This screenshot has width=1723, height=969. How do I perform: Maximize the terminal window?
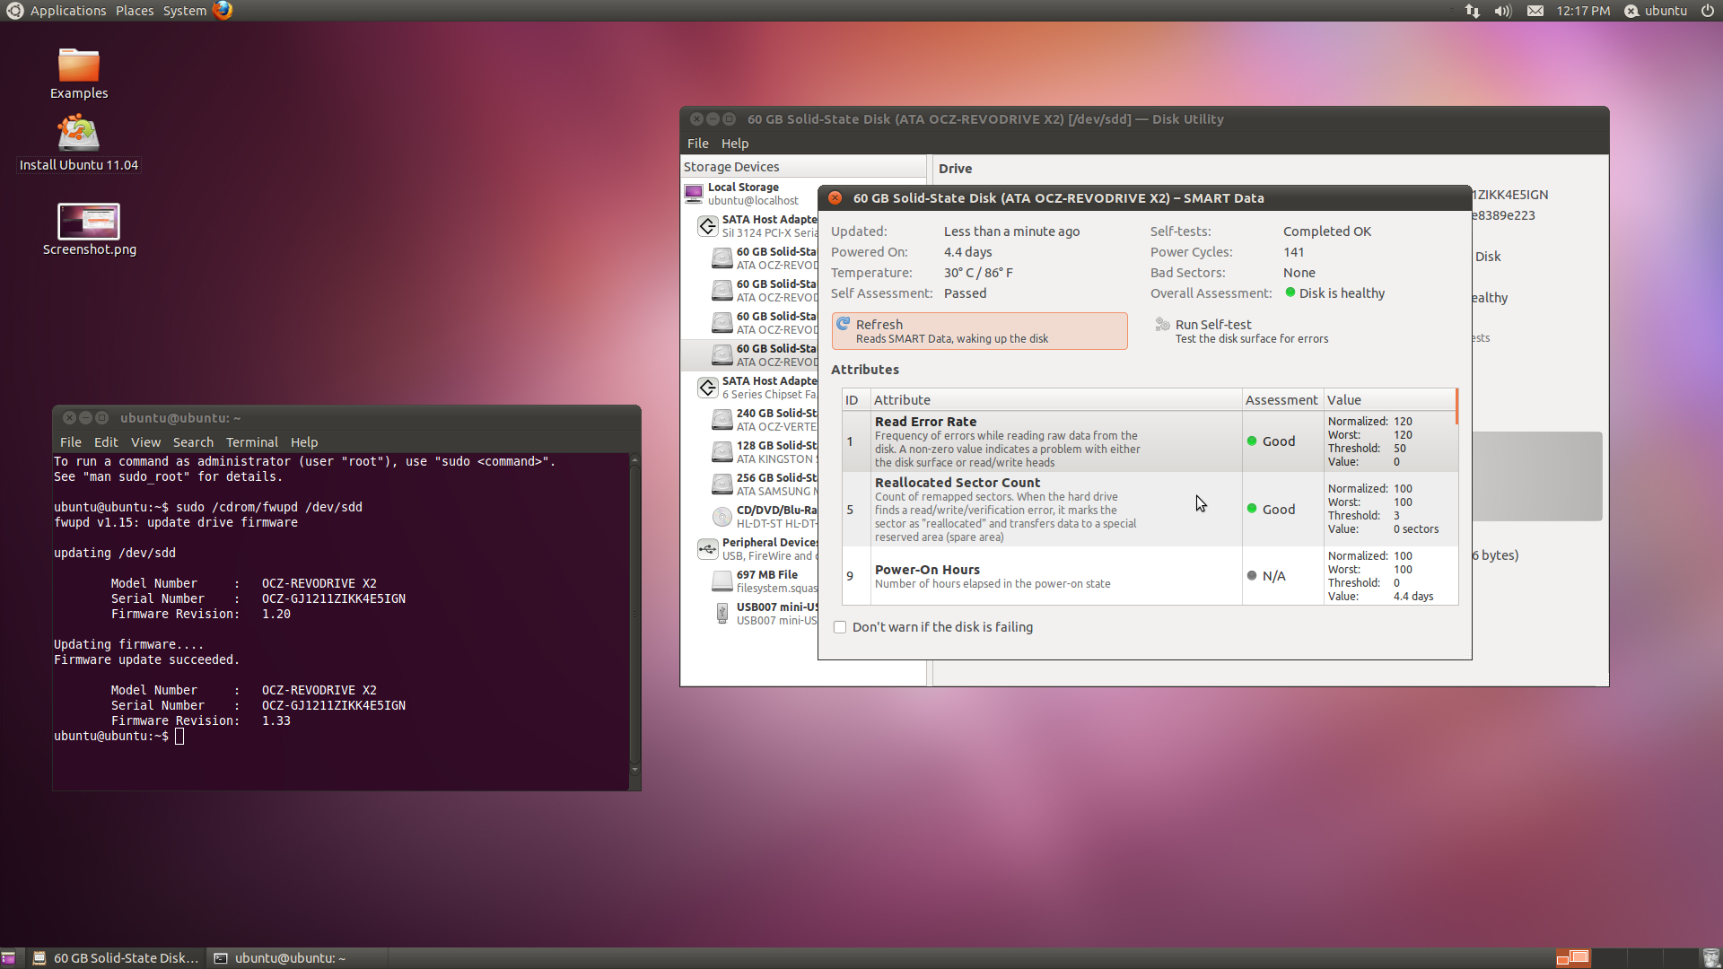101,418
